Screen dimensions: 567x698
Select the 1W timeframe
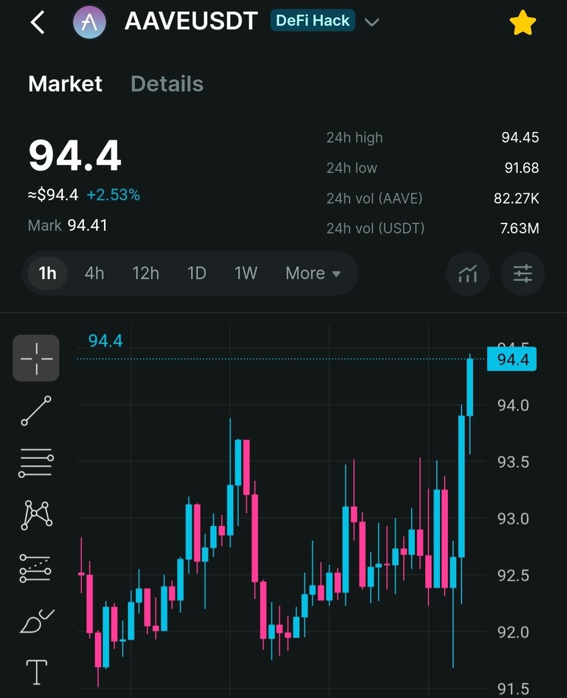coord(246,273)
